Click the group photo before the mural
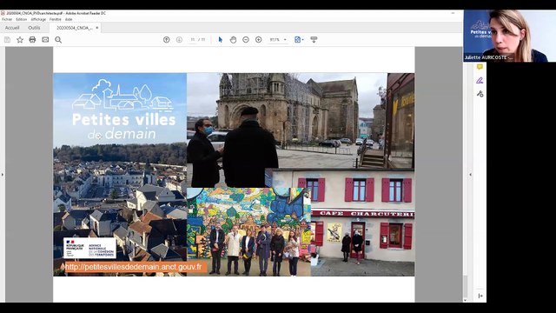Viewport: 556px width, 313px height. [248, 232]
